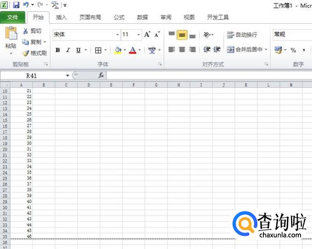The width and height of the screenshot is (312, 249).
Task: Switch to the 审阅 (Review) tab
Action: [x=166, y=17]
